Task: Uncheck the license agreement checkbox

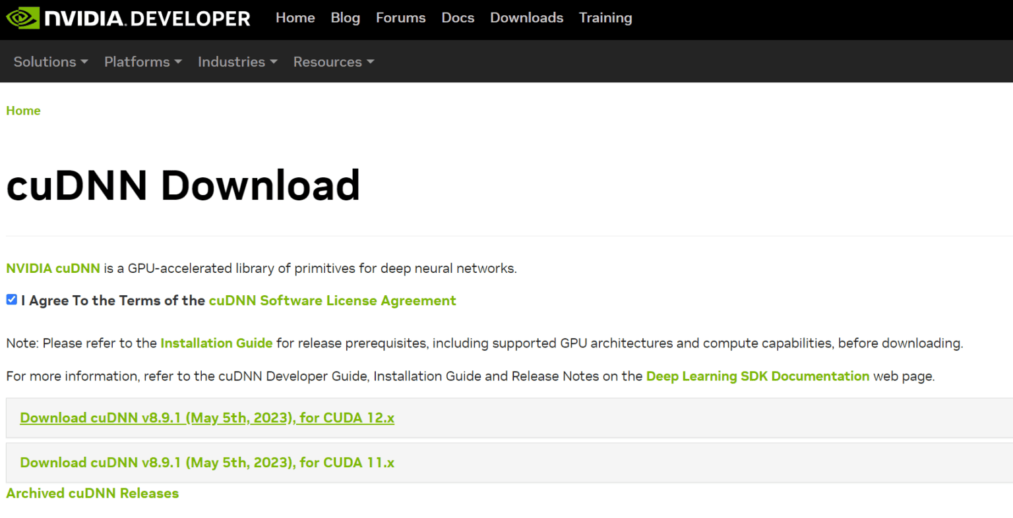Action: [11, 299]
